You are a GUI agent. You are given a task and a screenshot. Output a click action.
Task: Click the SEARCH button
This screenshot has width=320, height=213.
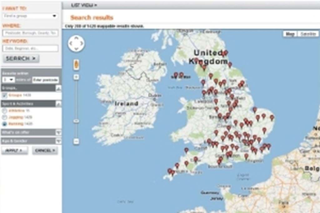click(20, 58)
